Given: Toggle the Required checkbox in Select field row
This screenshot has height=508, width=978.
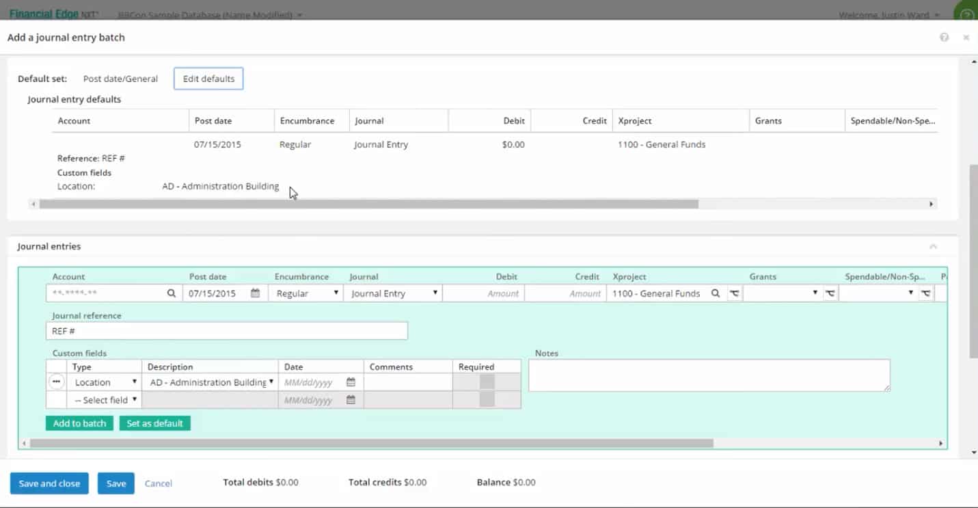Looking at the screenshot, I should click(x=487, y=400).
